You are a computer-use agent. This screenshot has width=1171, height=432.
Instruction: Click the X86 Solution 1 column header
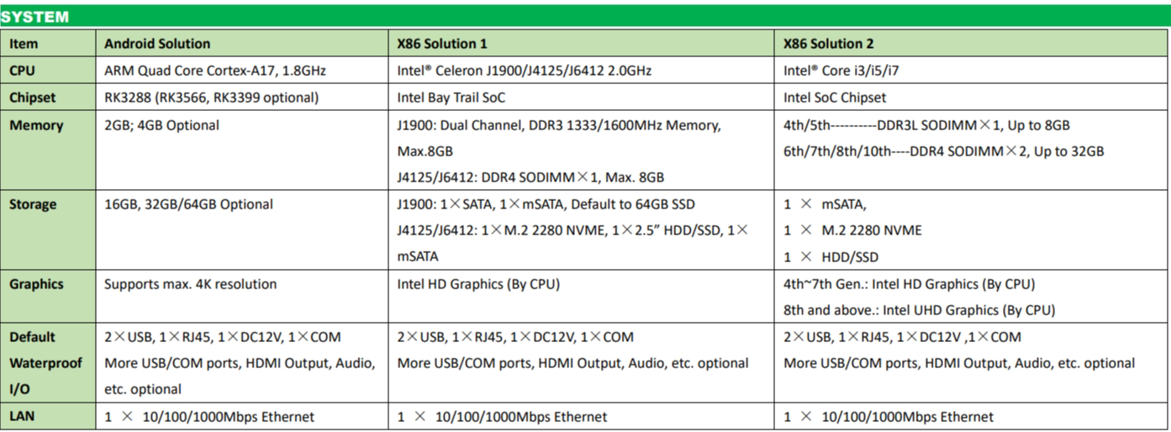tap(442, 44)
